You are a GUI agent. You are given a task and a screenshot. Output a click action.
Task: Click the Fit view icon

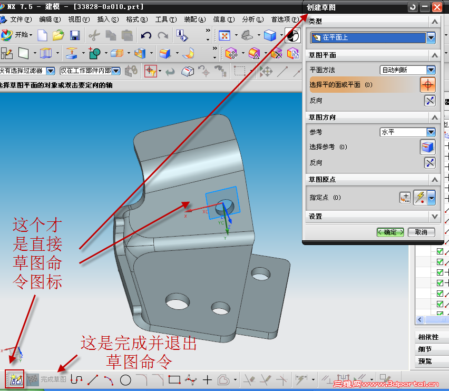coord(224,35)
